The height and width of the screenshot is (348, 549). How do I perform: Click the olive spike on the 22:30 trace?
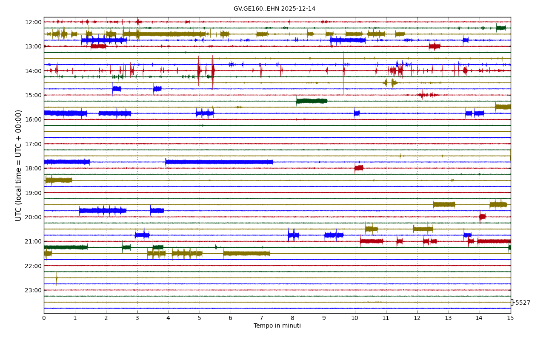57,278
